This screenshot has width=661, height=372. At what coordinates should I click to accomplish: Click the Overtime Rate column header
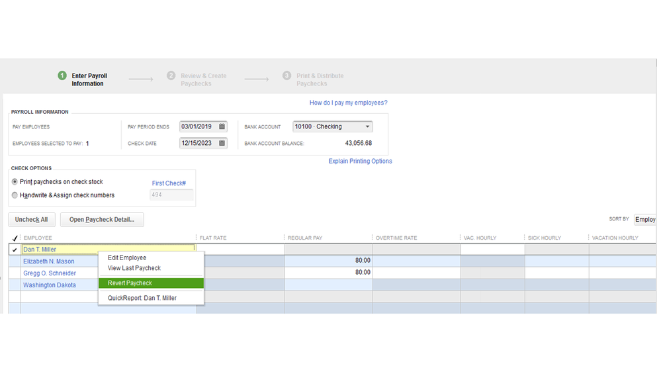[396, 238]
